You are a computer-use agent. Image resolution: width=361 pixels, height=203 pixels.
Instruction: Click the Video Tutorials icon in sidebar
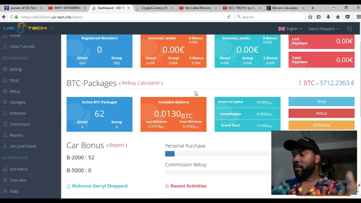(x=5, y=47)
